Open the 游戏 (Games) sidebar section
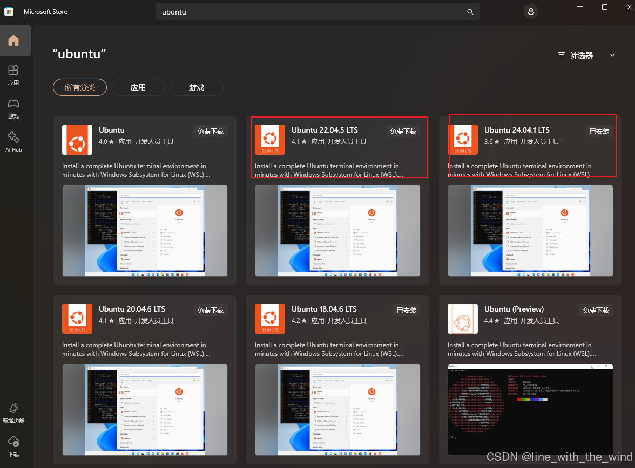This screenshot has width=635, height=468. (13, 109)
